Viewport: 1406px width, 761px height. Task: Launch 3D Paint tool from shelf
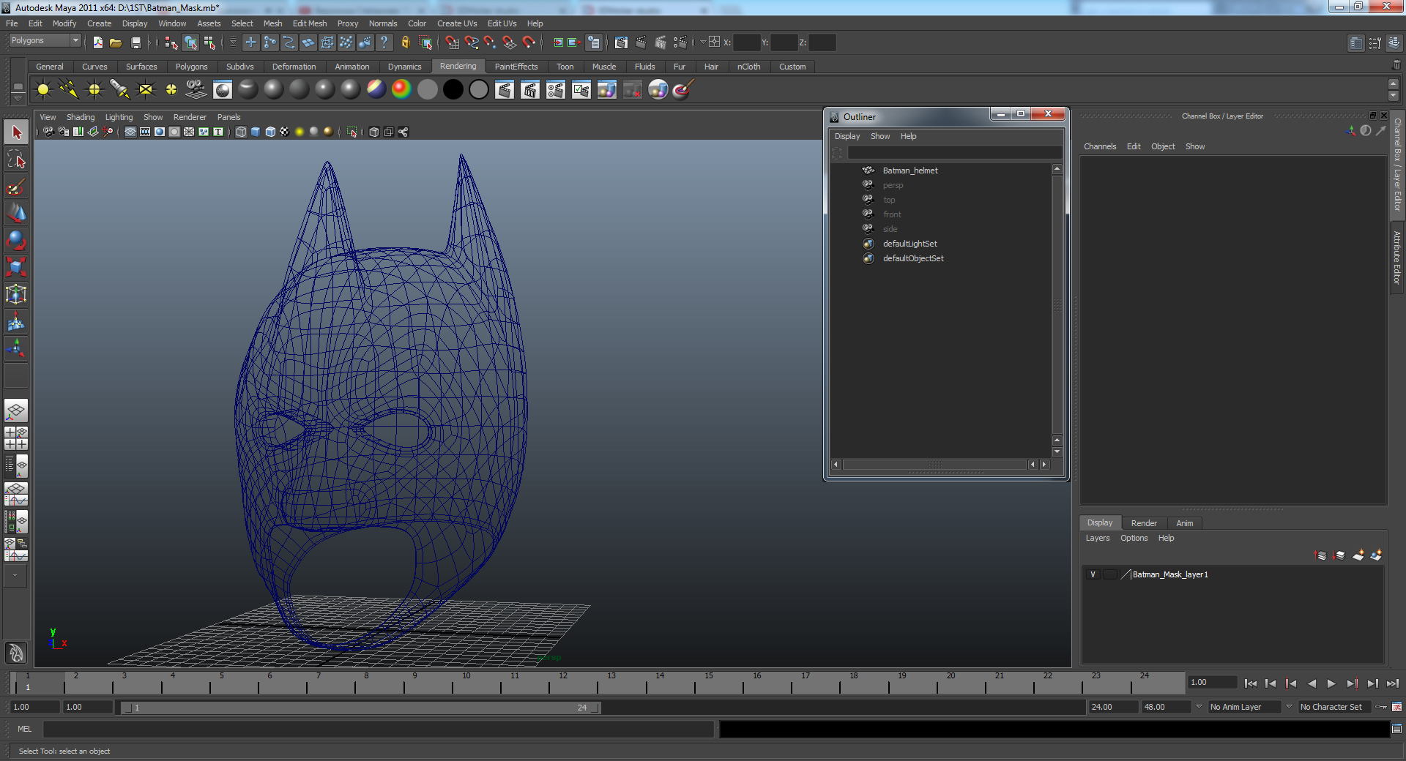[x=682, y=90]
